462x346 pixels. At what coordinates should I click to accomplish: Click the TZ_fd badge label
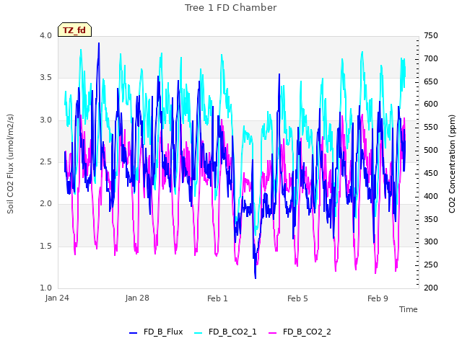coord(74,30)
